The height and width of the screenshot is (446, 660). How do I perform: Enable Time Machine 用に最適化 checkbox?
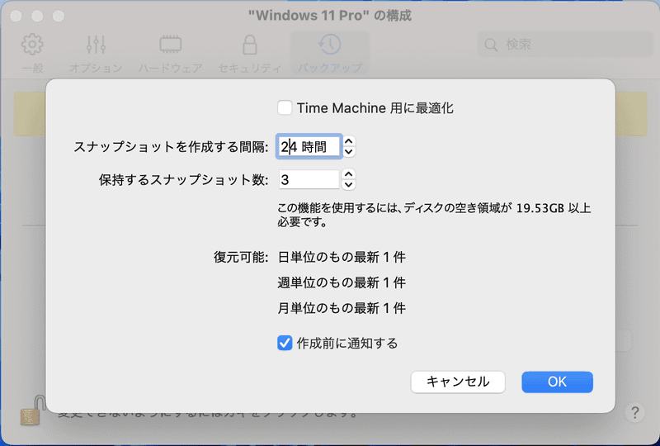coord(285,107)
